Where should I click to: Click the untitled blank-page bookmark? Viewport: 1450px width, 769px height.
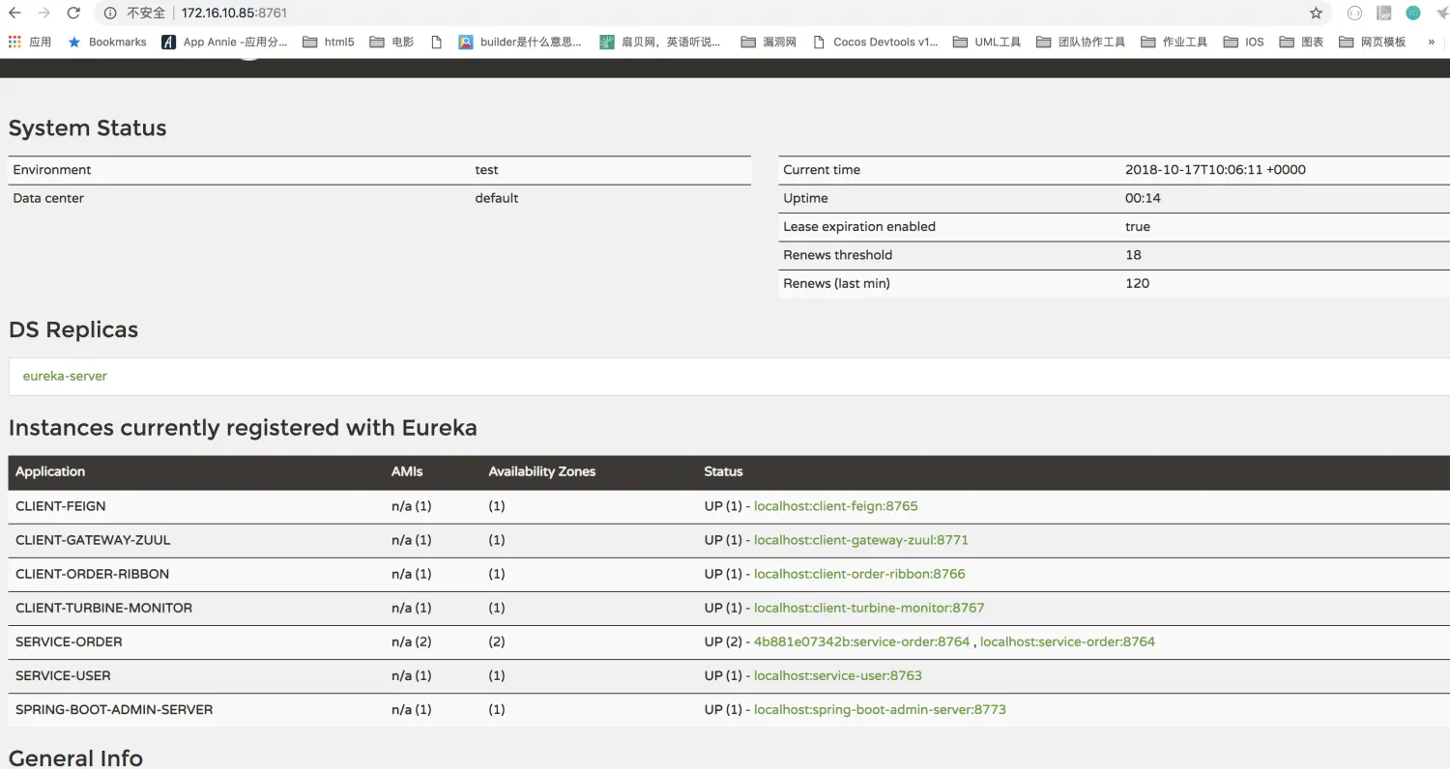pyautogui.click(x=436, y=42)
